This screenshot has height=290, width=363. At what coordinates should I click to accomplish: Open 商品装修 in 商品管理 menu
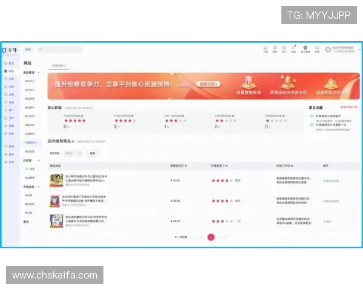click(x=30, y=98)
